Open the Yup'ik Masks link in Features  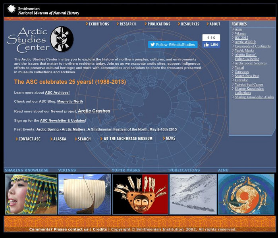244,50
